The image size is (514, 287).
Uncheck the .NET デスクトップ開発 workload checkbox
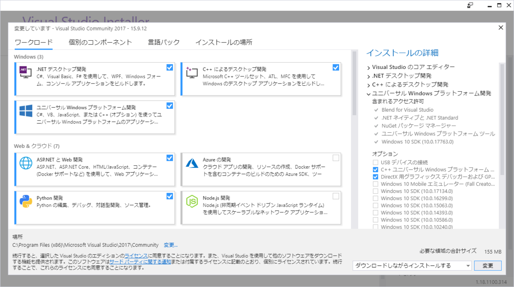(x=170, y=67)
